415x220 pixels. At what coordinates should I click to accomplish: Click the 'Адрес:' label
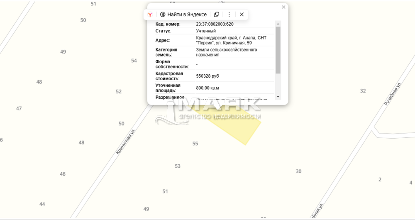coord(163,40)
